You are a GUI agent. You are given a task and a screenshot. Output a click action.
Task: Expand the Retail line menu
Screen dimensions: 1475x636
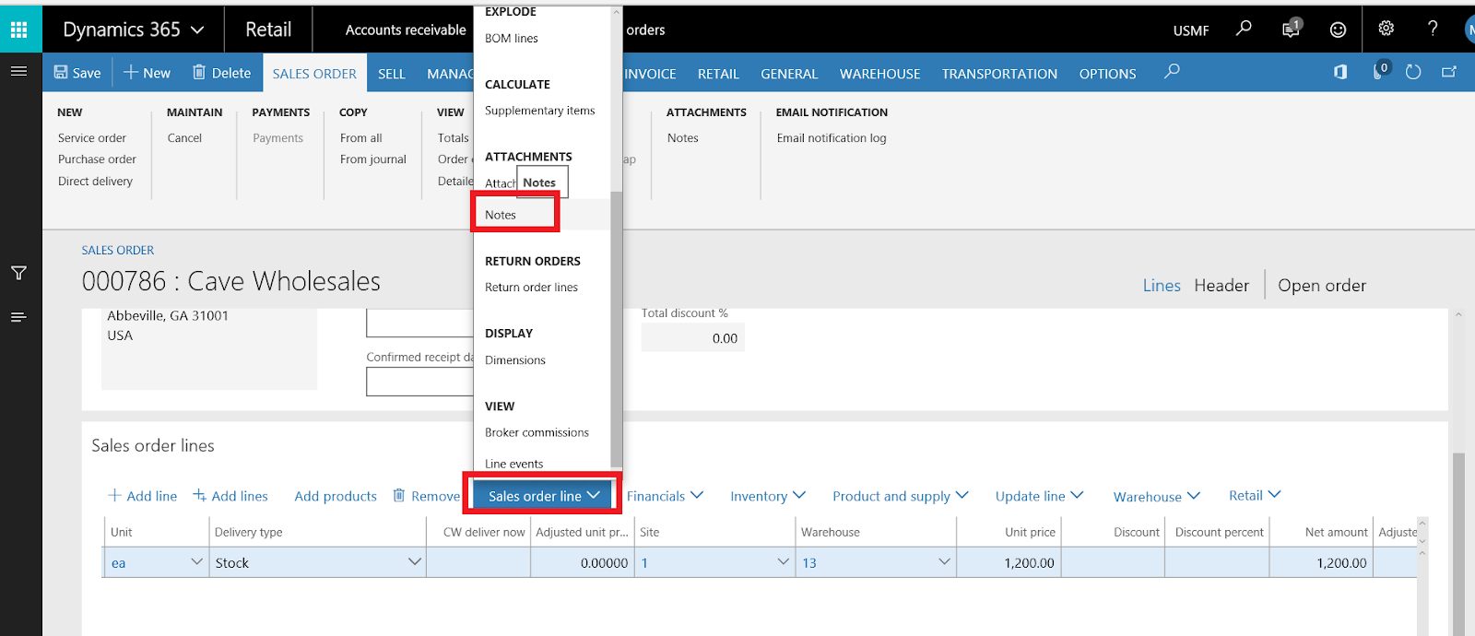(1255, 495)
